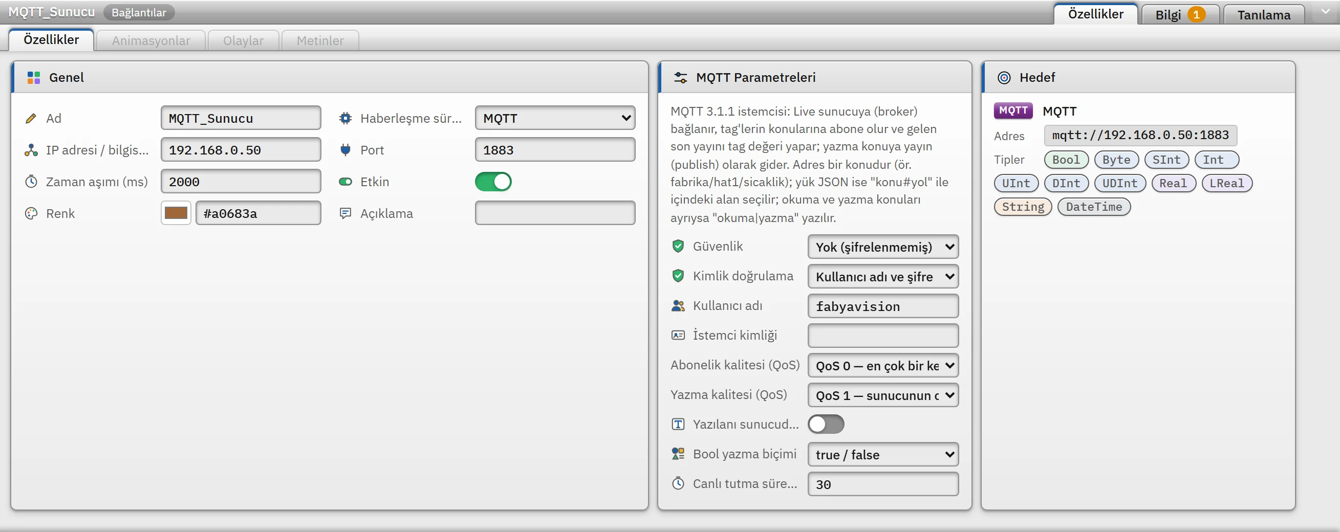The height and width of the screenshot is (532, 1340).
Task: Click the T icon beside Yazılanı sunucuda
Action: coord(678,425)
